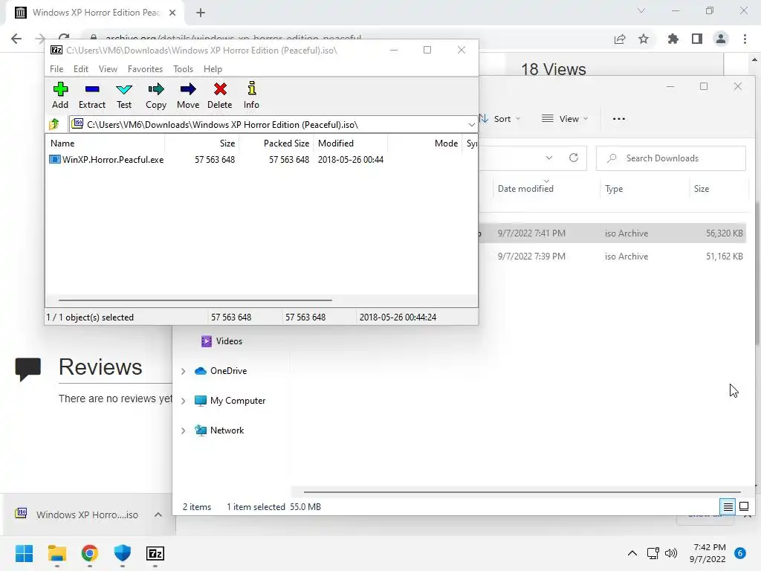This screenshot has width=761, height=571.
Task: Select WinXP.Horror.Peacful.exe in the archive list
Action: [113, 160]
